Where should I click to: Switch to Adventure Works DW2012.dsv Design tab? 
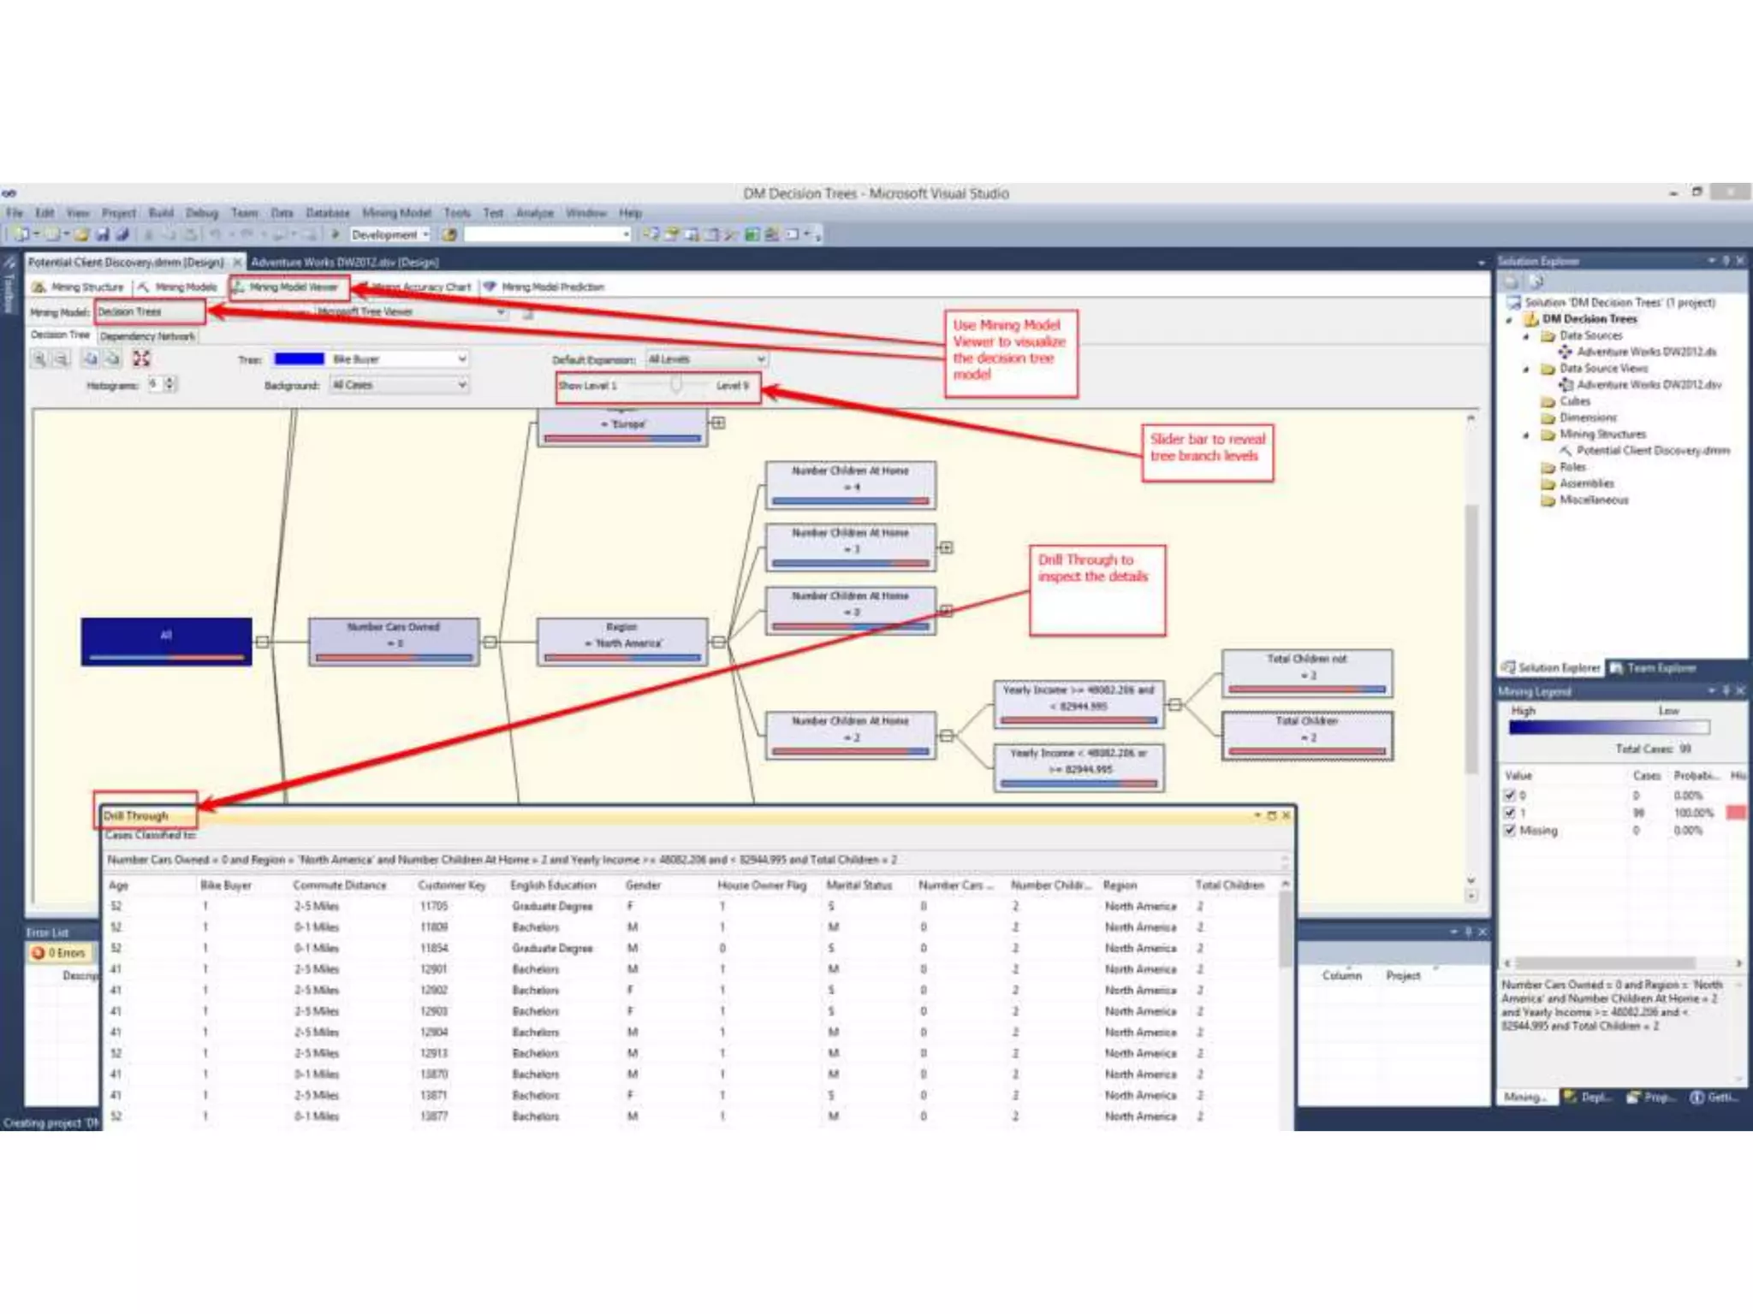[x=345, y=262]
